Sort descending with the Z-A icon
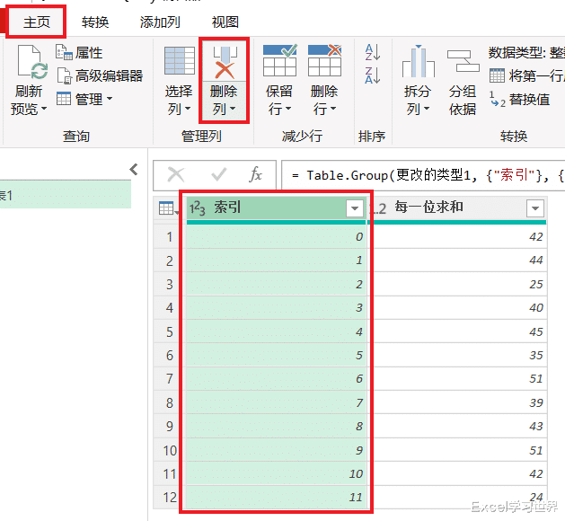Screen dimensions: 565x521 click(372, 75)
